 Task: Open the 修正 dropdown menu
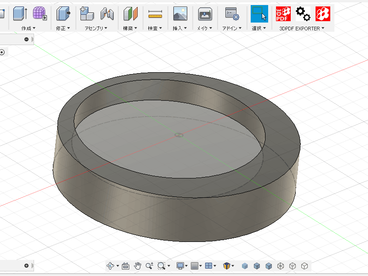click(x=63, y=28)
